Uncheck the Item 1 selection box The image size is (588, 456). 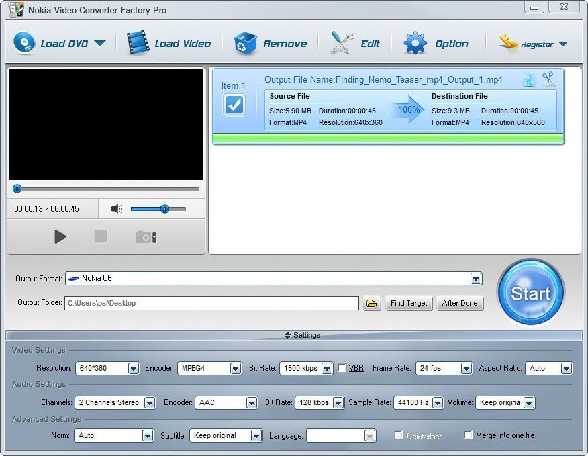234,105
